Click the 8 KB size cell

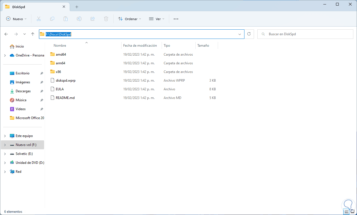coord(212,89)
